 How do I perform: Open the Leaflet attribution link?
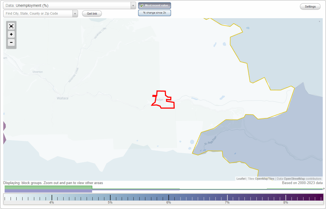tap(241, 179)
